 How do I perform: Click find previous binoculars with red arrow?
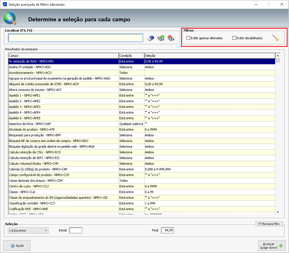pyautogui.click(x=171, y=38)
